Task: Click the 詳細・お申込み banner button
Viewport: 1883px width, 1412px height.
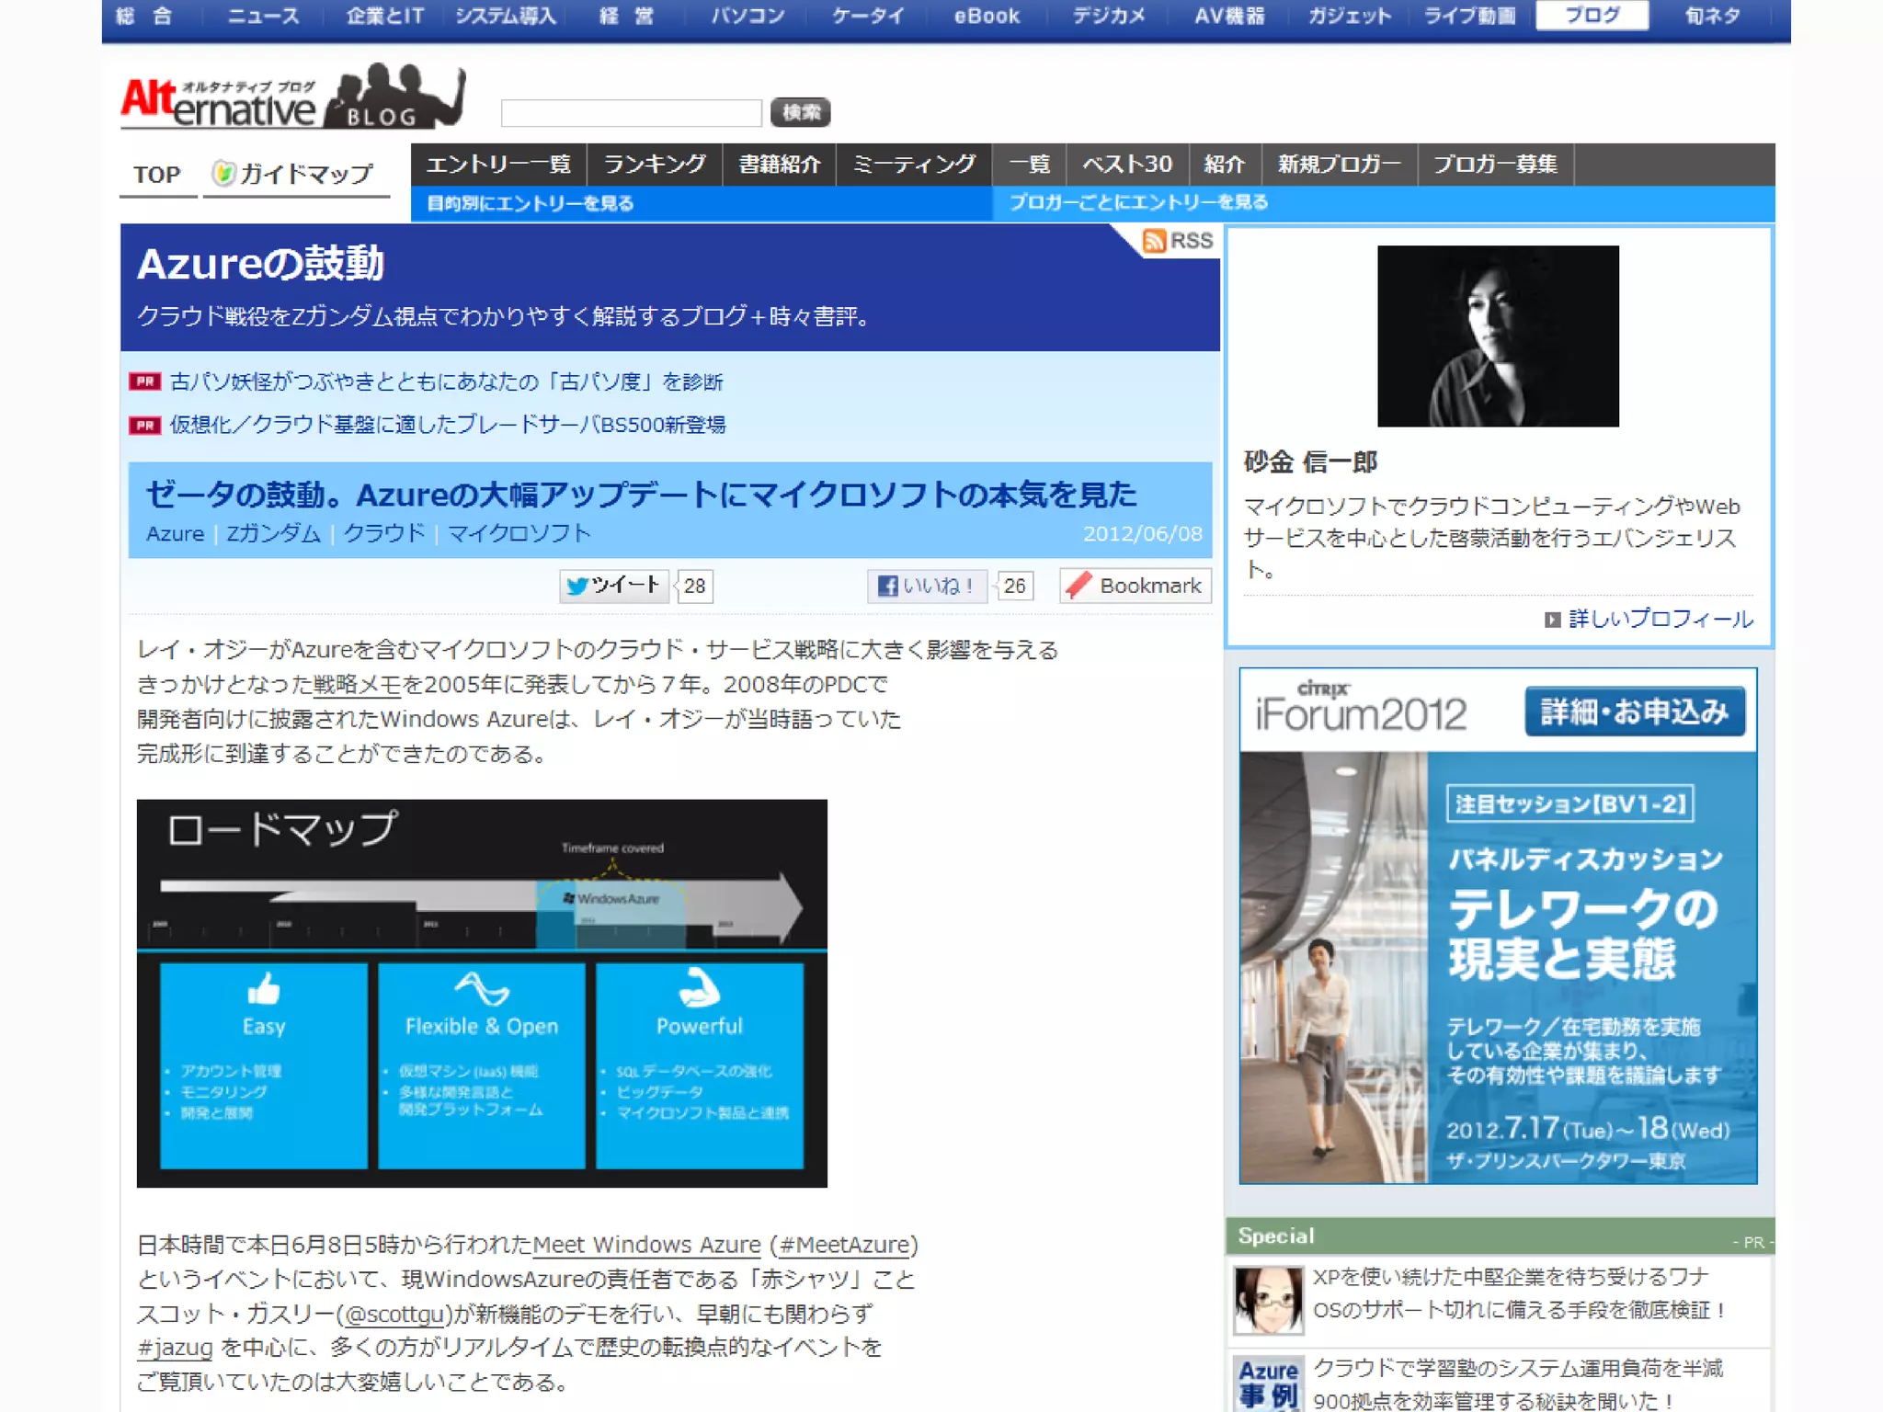Action: click(x=1634, y=711)
